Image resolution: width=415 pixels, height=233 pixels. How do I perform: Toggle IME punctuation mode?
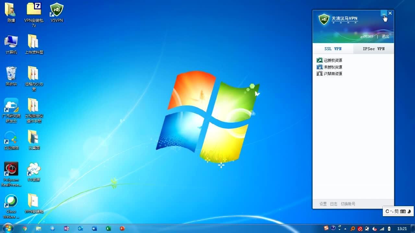(x=392, y=212)
